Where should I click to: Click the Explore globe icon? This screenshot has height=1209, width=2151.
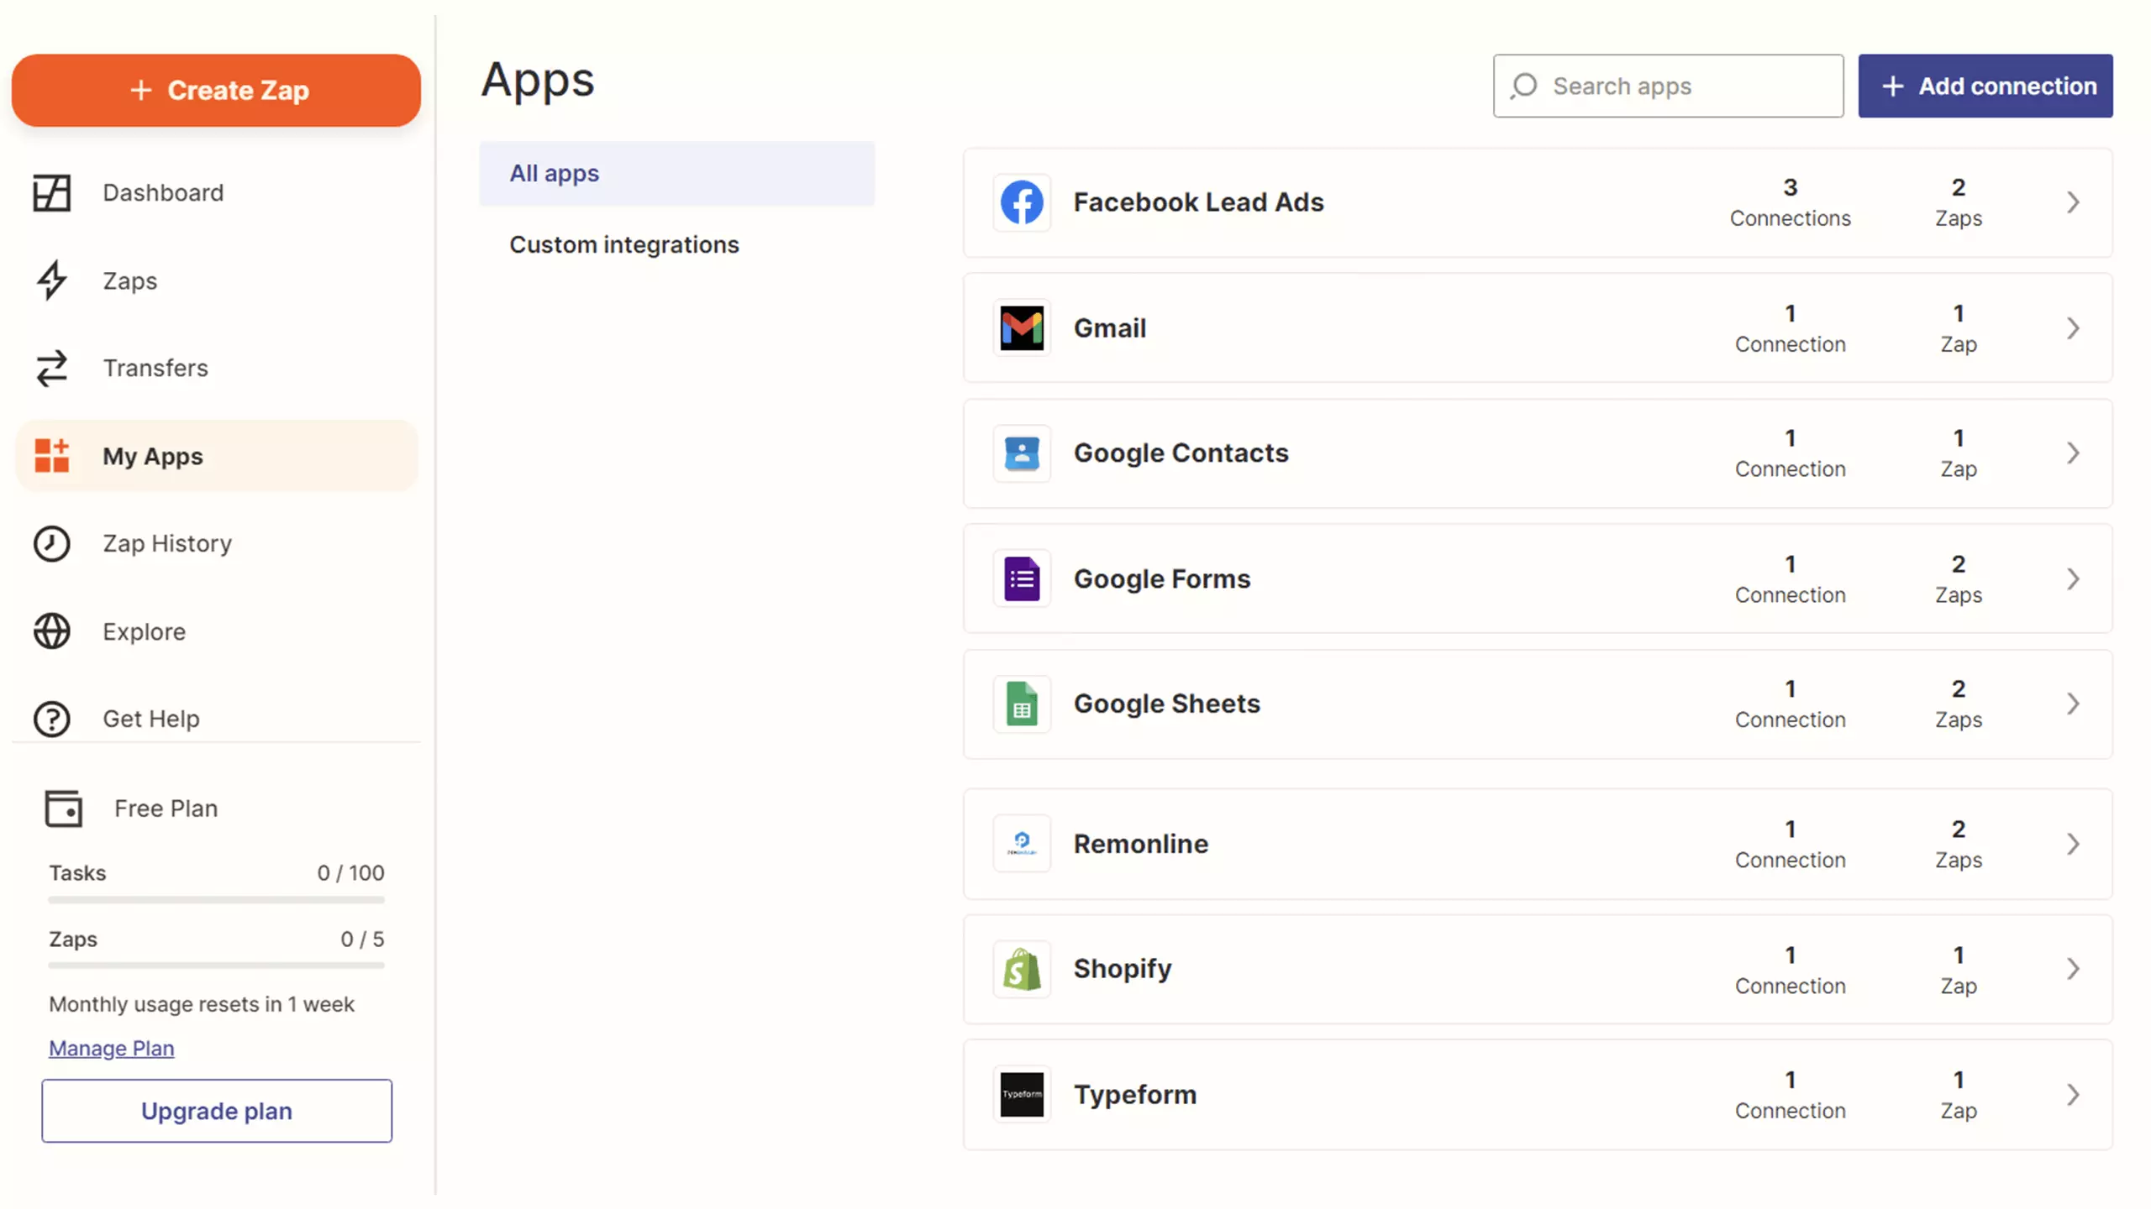tap(51, 631)
